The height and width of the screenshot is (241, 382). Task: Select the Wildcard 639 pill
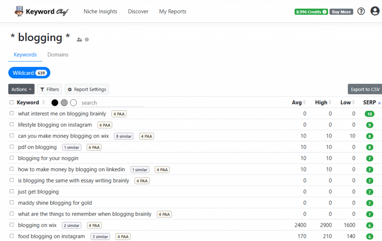click(29, 73)
